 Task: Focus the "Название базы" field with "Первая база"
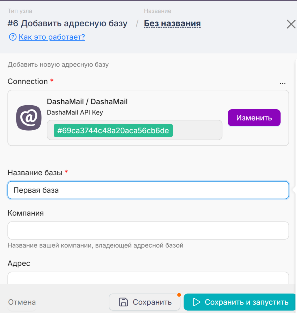148,190
